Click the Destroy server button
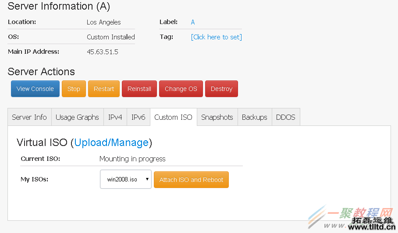Image resolution: width=398 pixels, height=233 pixels. pyautogui.click(x=221, y=89)
